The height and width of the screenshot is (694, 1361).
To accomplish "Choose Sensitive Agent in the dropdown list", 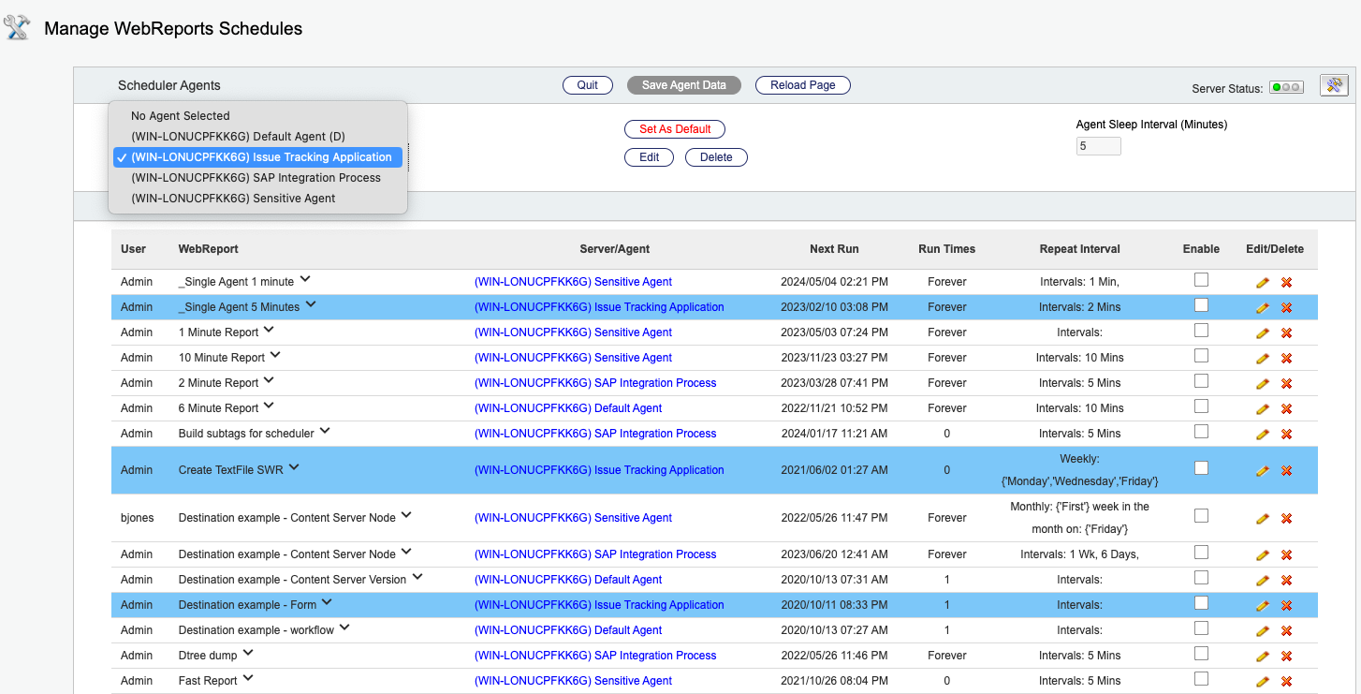I will [233, 199].
